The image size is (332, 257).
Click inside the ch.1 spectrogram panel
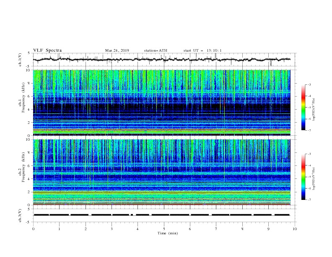[162, 102]
